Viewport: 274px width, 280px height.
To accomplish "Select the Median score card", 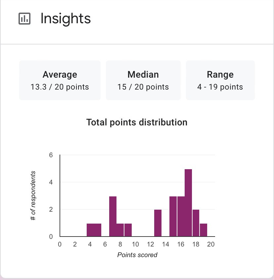I will click(143, 80).
